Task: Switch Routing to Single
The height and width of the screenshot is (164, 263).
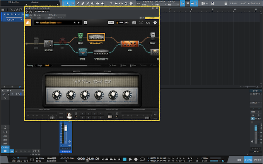Action: (x=40, y=66)
